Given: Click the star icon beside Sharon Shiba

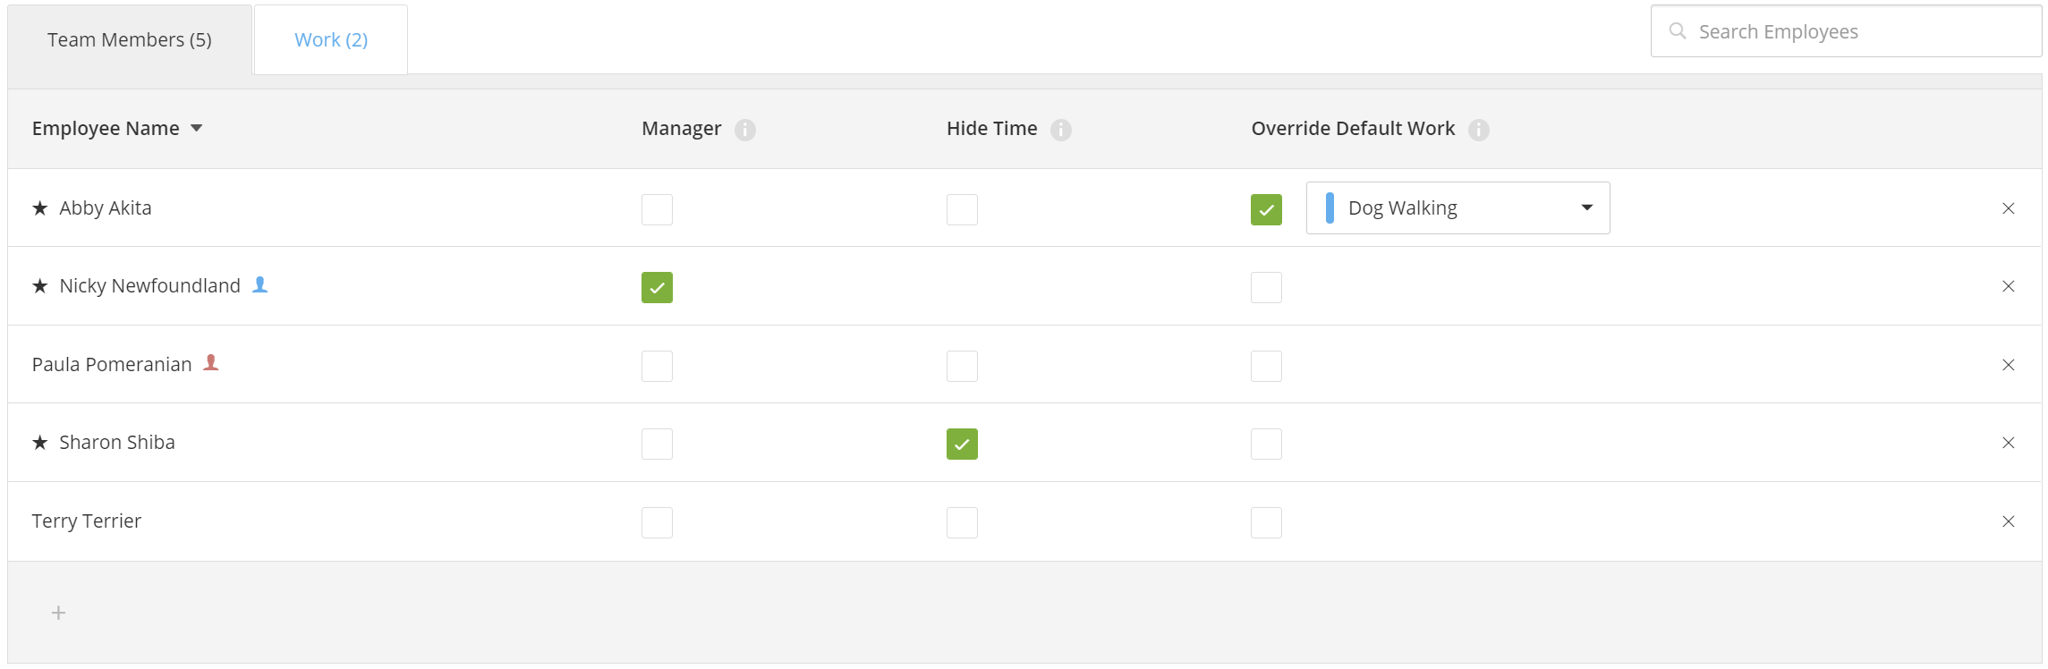Looking at the screenshot, I should click(40, 443).
